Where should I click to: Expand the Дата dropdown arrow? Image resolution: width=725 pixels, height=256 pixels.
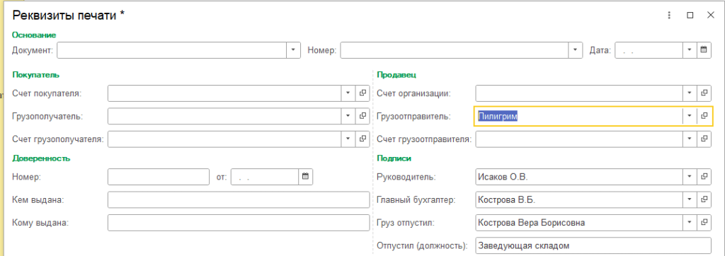pos(690,50)
